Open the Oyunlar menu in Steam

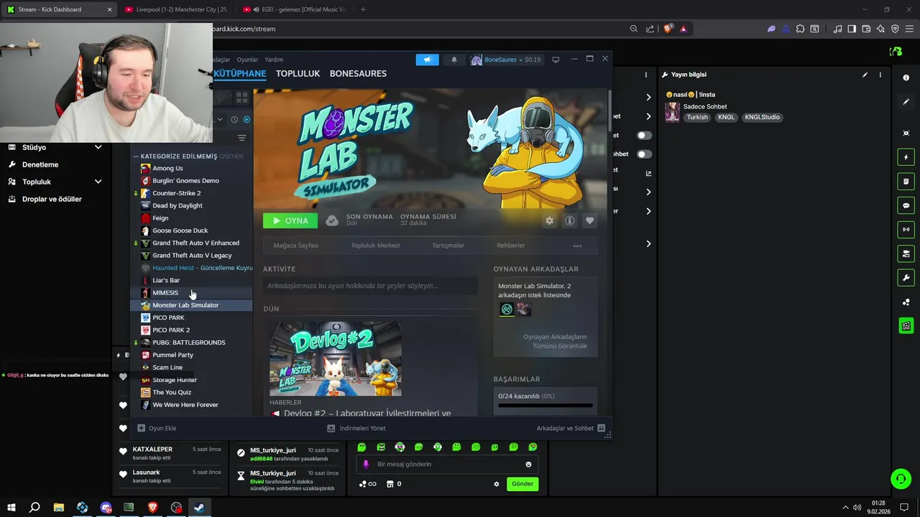(x=247, y=60)
